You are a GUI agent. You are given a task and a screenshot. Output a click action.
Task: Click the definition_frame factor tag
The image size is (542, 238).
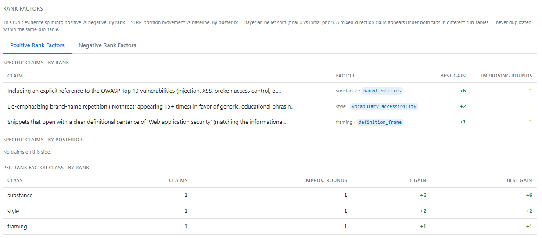coord(380,122)
